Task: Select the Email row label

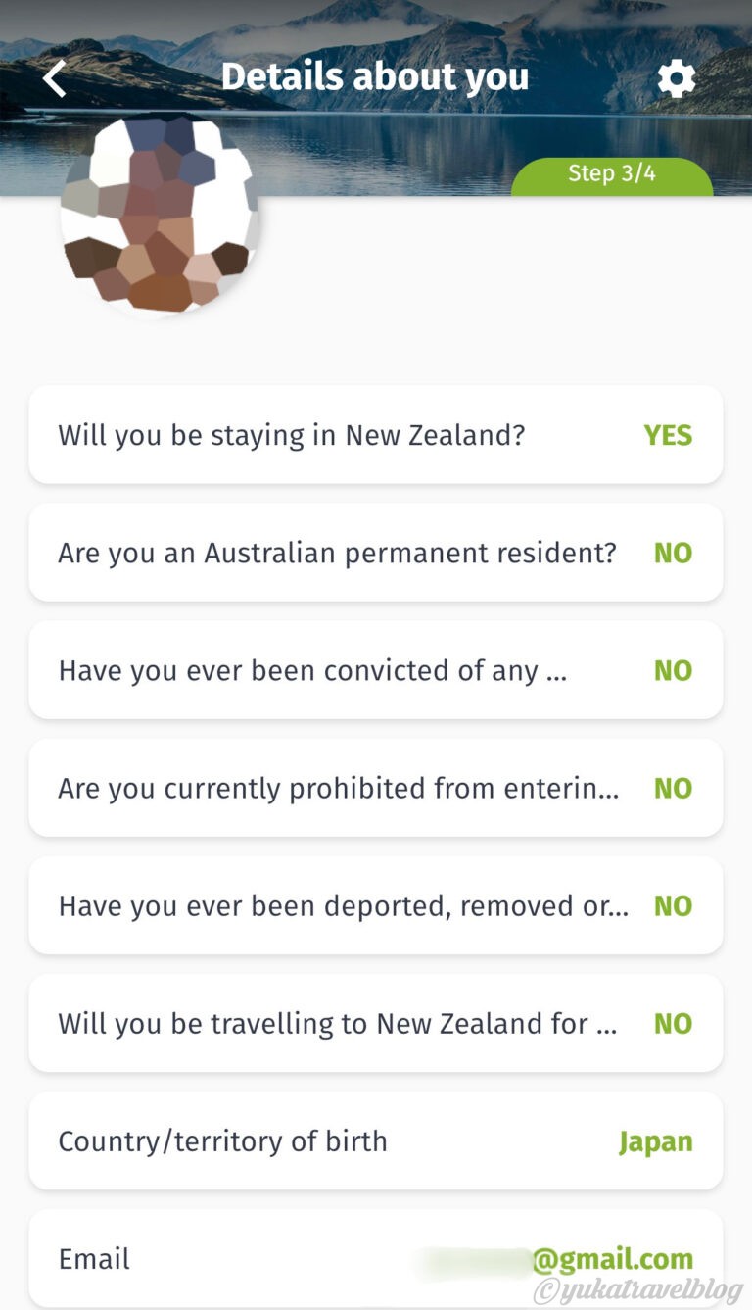Action: (x=94, y=1259)
